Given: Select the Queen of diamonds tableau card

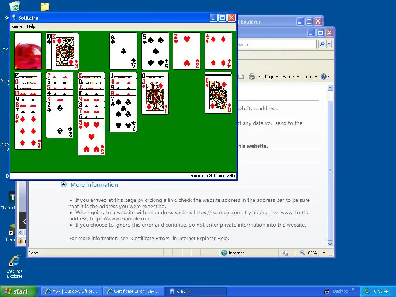Looking at the screenshot, I should click(x=218, y=95).
